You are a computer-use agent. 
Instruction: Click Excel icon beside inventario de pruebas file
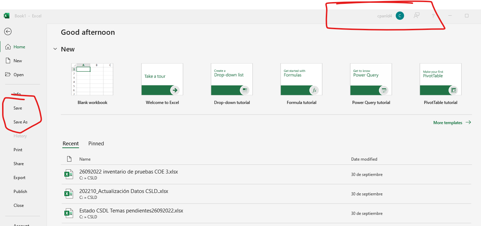pos(69,174)
